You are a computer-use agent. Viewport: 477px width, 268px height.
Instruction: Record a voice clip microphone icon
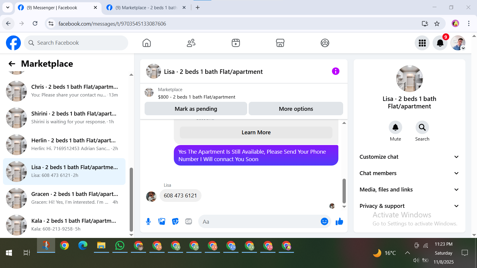coord(148,221)
